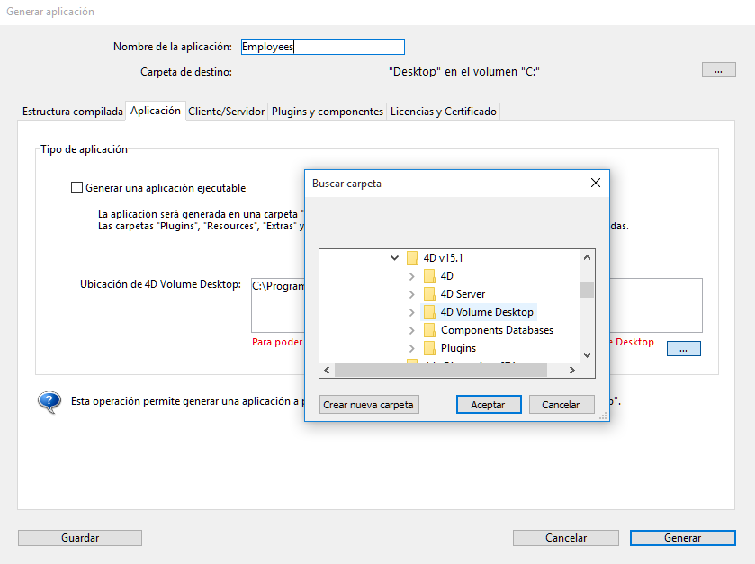Viewport: 755px width, 564px height.
Task: Go to Plugins y componentes tab
Action: pos(328,112)
